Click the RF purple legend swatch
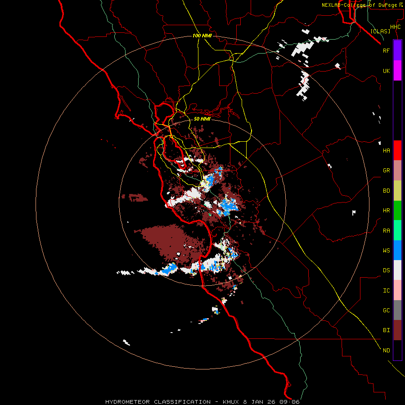The image size is (405, 405). click(397, 50)
